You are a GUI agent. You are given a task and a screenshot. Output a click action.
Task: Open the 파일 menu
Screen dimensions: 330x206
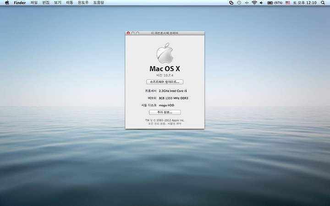34,3
